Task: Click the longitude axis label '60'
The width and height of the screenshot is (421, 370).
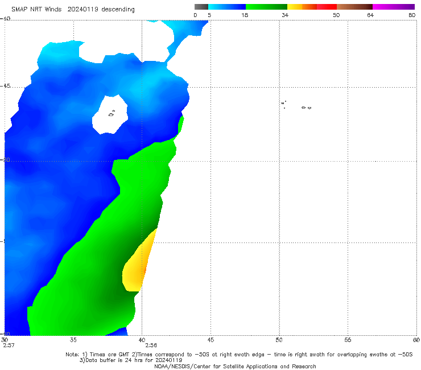Action: 416,340
